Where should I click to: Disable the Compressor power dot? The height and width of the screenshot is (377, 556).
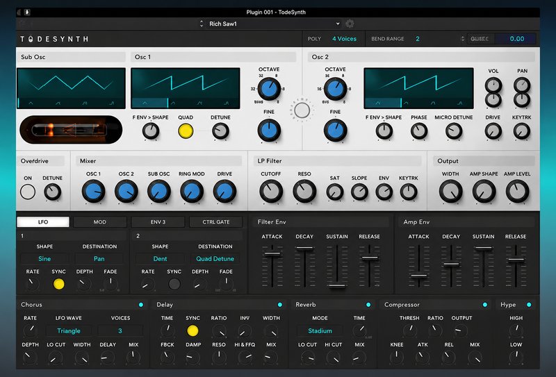(x=484, y=305)
